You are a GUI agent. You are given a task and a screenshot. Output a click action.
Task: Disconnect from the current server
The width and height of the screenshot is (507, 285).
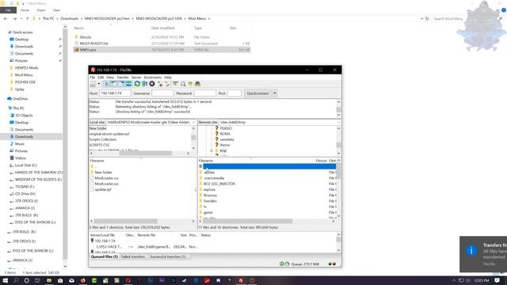point(160,84)
